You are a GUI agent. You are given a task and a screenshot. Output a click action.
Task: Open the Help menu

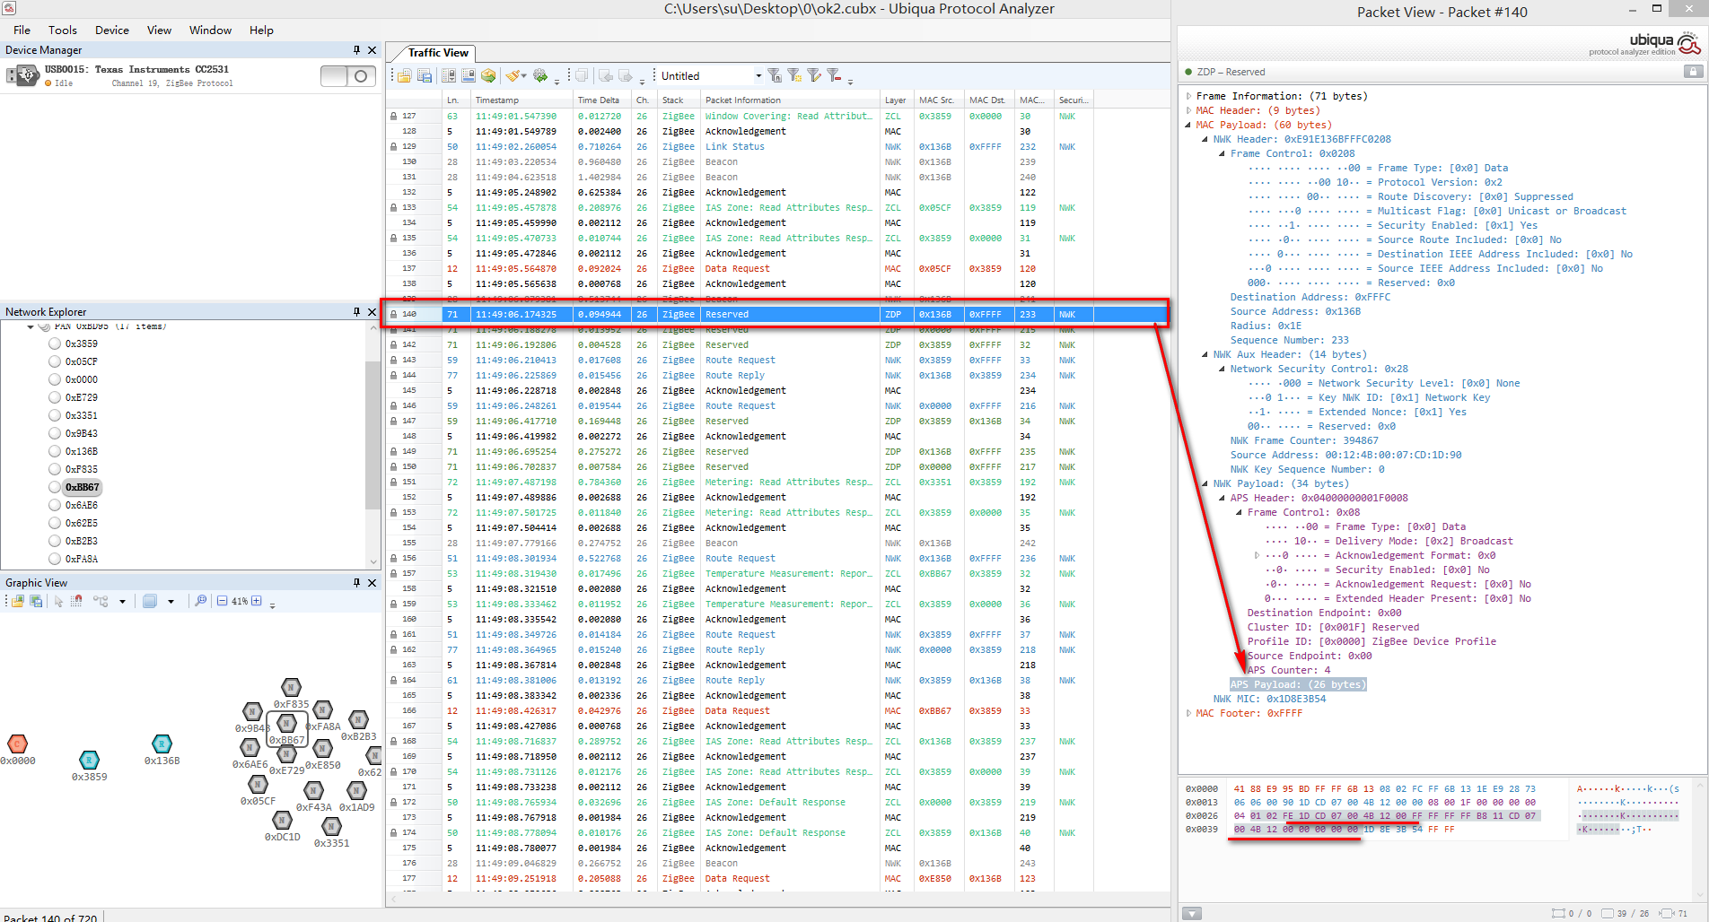click(x=261, y=30)
